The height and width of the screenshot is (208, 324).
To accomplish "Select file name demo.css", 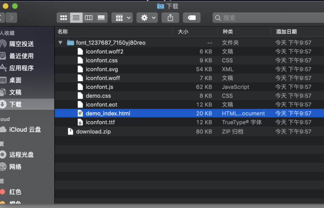I will (98, 96).
